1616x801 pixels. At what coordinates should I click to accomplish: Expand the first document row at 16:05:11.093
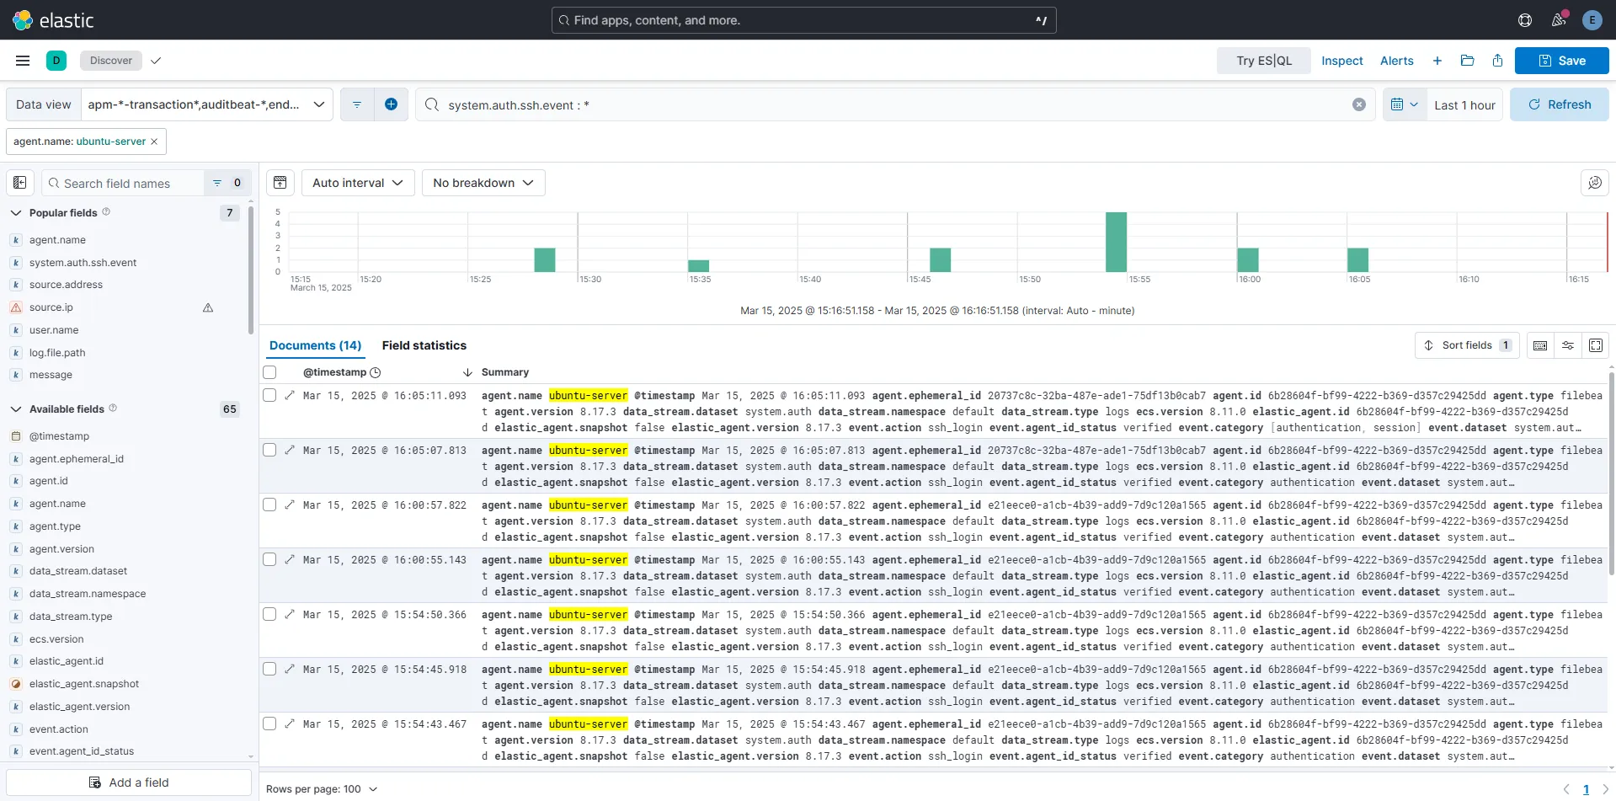290,395
